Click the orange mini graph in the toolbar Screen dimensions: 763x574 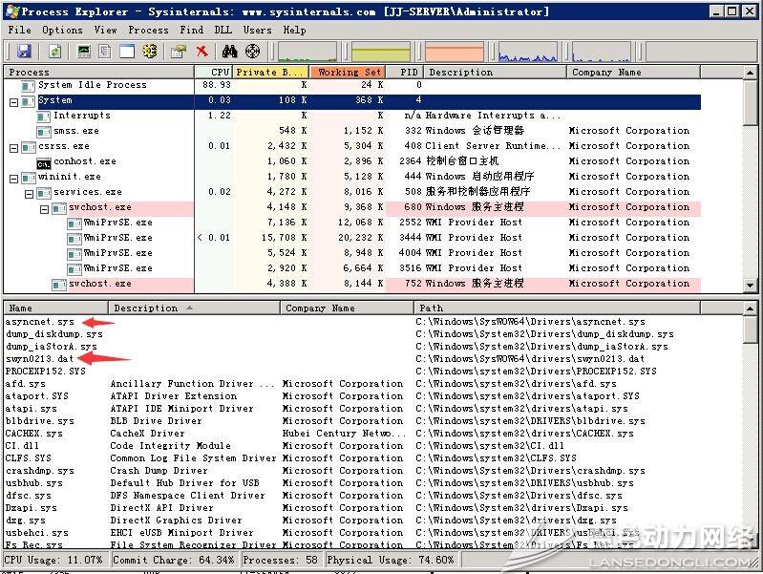click(x=455, y=52)
